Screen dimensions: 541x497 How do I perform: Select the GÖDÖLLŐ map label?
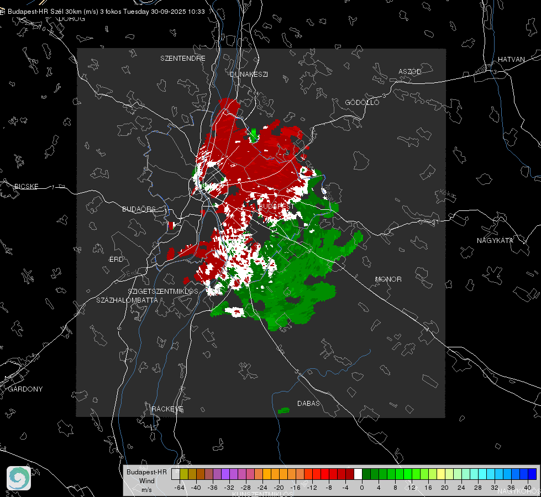[362, 102]
